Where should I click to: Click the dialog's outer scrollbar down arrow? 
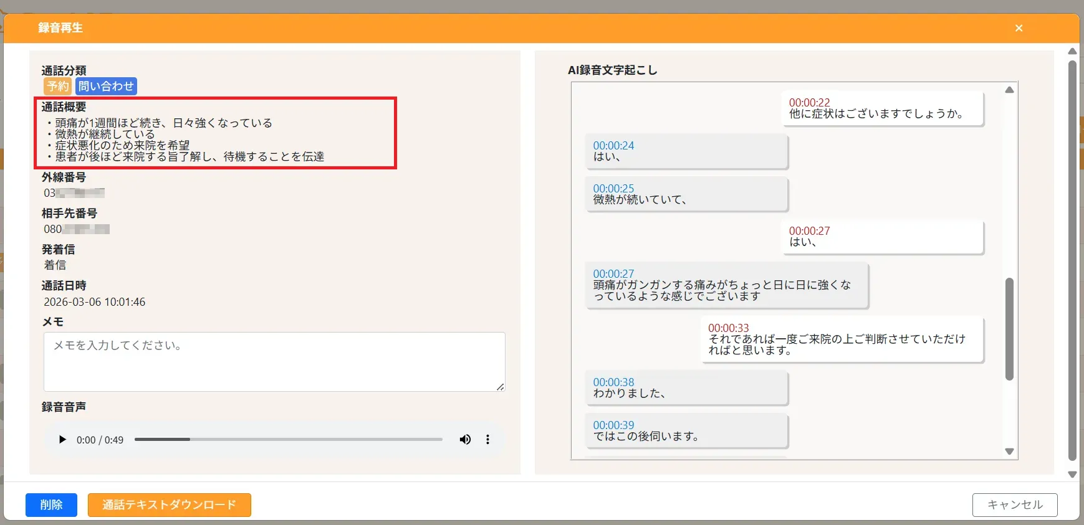click(1072, 475)
